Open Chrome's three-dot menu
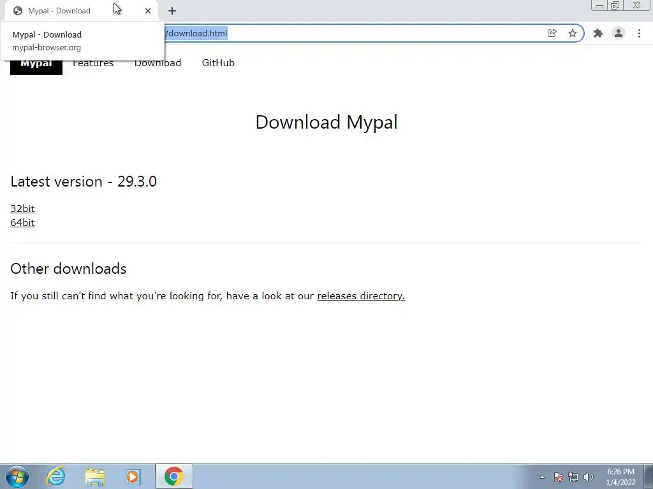The height and width of the screenshot is (489, 653). 639,33
